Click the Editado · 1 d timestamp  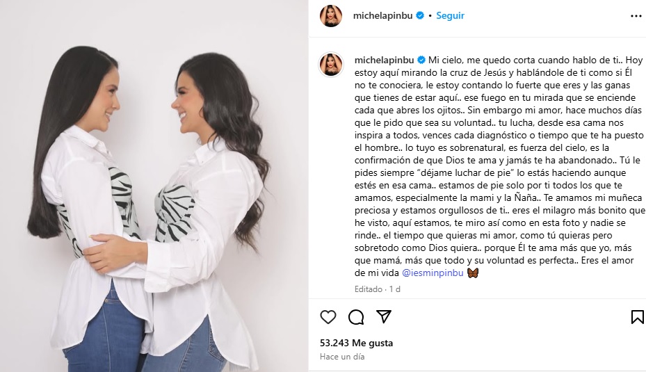378,289
